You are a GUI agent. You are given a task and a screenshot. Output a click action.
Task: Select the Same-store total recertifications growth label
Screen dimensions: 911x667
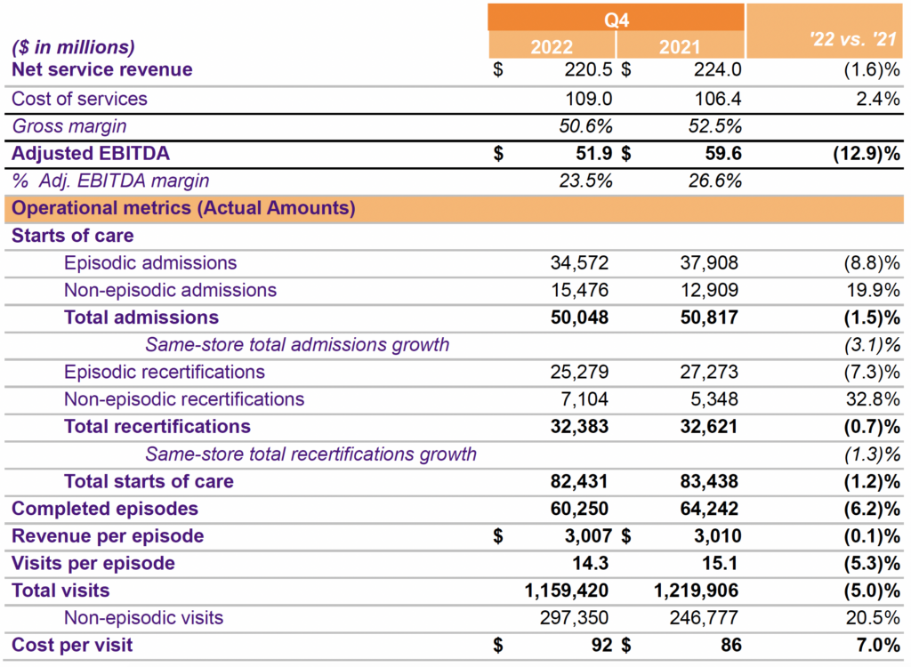(x=310, y=454)
